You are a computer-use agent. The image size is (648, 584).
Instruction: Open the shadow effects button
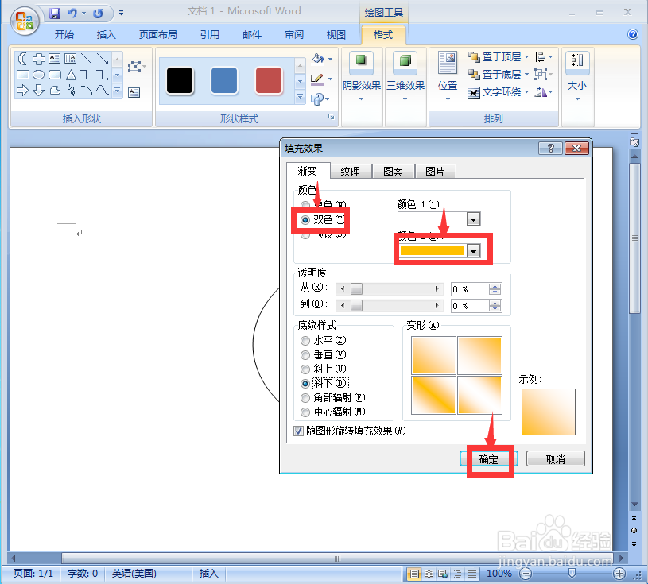(x=362, y=76)
